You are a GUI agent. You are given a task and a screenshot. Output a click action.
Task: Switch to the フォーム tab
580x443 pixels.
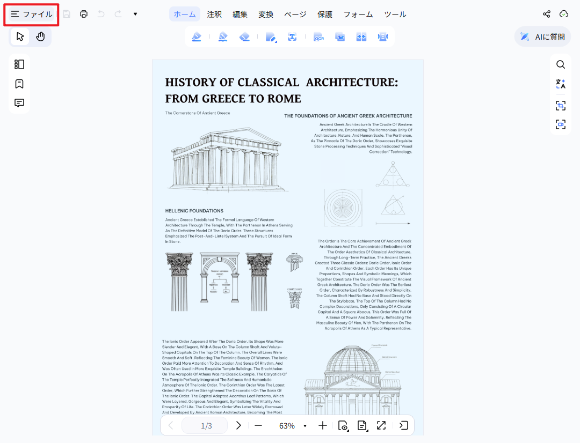point(358,14)
